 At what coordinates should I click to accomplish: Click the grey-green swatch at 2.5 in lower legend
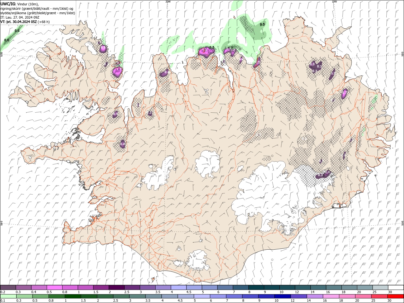[x=121, y=296]
